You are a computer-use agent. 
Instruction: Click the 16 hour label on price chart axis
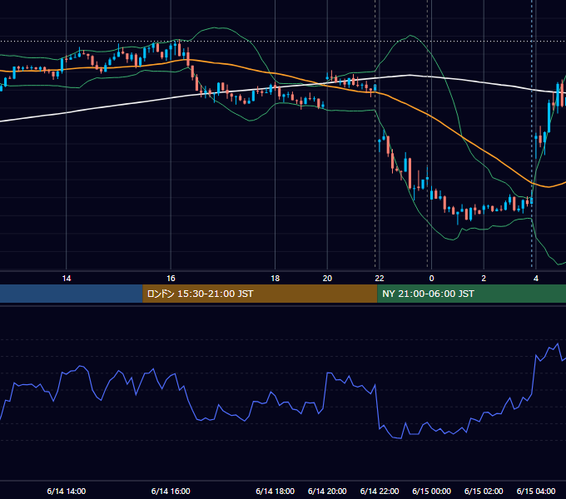(x=171, y=279)
